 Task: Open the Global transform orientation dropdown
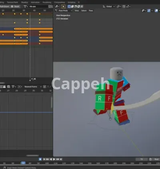tap(109, 6)
